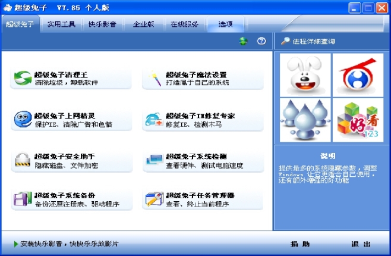Open the red and blue browser logo thumbnail
Screen dimensions: 391x256
(x=358, y=75)
